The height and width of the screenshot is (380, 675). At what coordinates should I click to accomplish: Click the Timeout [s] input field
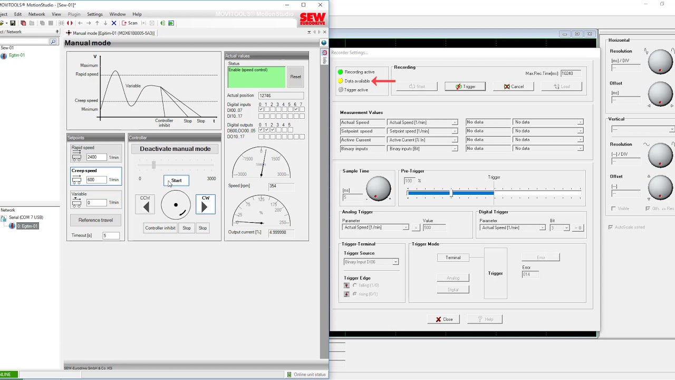coord(111,235)
